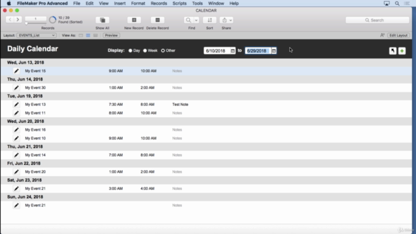Open the File menu
The image size is (416, 234).
coord(77,3)
